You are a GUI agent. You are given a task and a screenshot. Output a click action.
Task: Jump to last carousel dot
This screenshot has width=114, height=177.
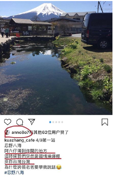coord(62,122)
